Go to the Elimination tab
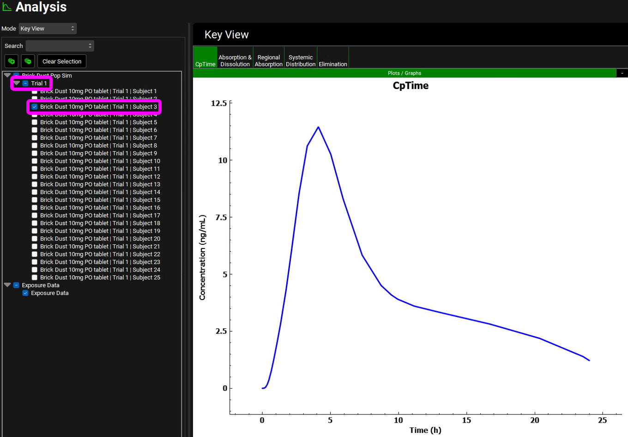The height and width of the screenshot is (437, 628). [x=332, y=64]
